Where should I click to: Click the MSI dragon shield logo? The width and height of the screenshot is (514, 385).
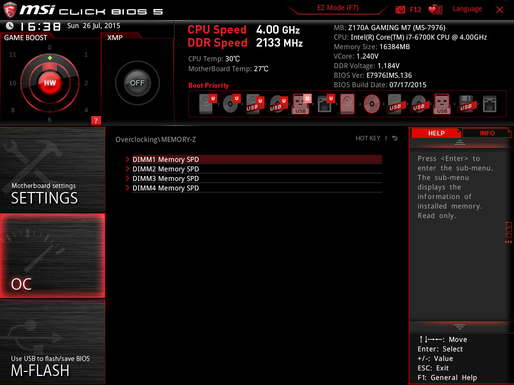[x=10, y=10]
